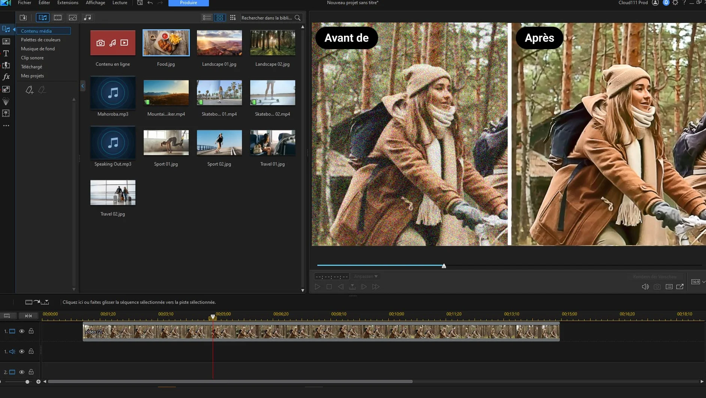Select Palettes de couleurs category
The height and width of the screenshot is (398, 706).
[x=41, y=40]
